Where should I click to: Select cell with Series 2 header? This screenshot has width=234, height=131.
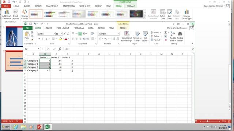(56, 57)
